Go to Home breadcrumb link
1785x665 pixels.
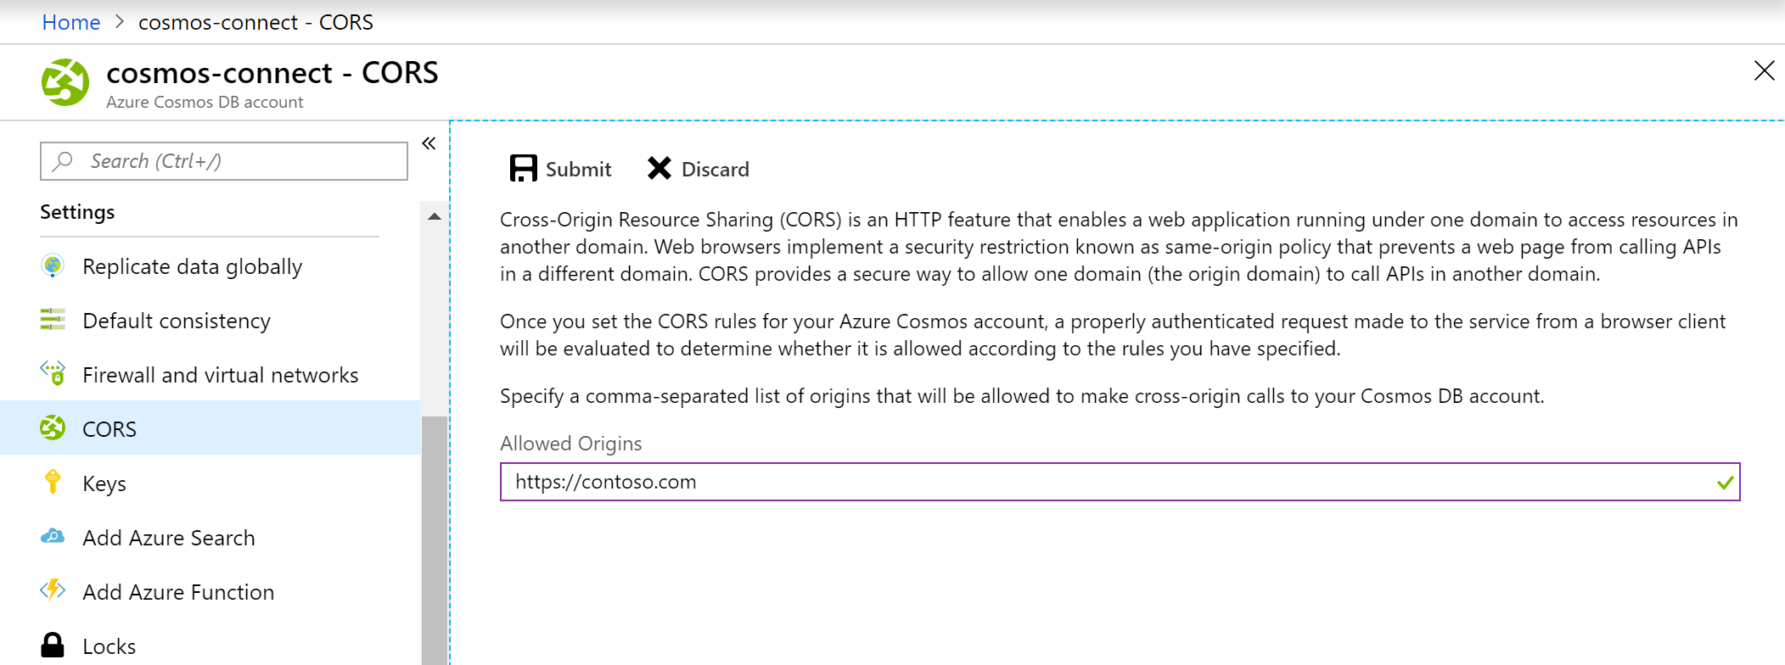(71, 22)
